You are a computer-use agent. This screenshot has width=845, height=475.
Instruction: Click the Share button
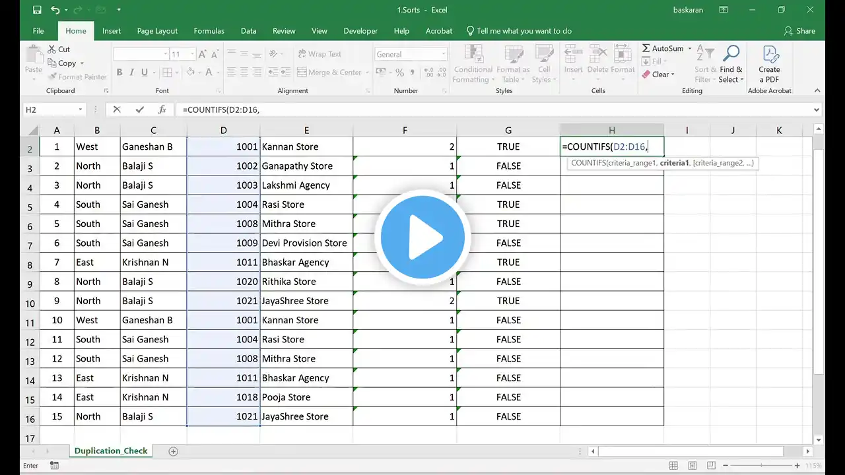(x=799, y=31)
